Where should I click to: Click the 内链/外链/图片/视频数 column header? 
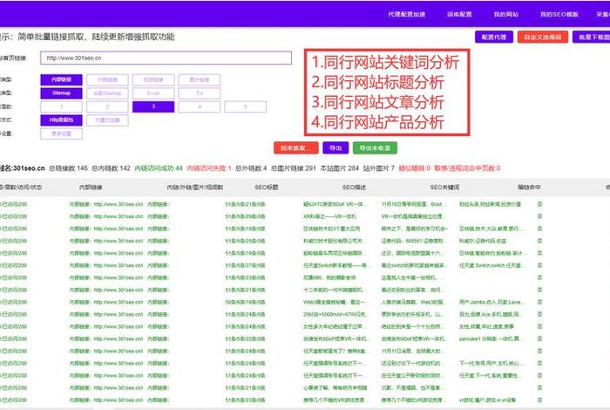tap(195, 188)
